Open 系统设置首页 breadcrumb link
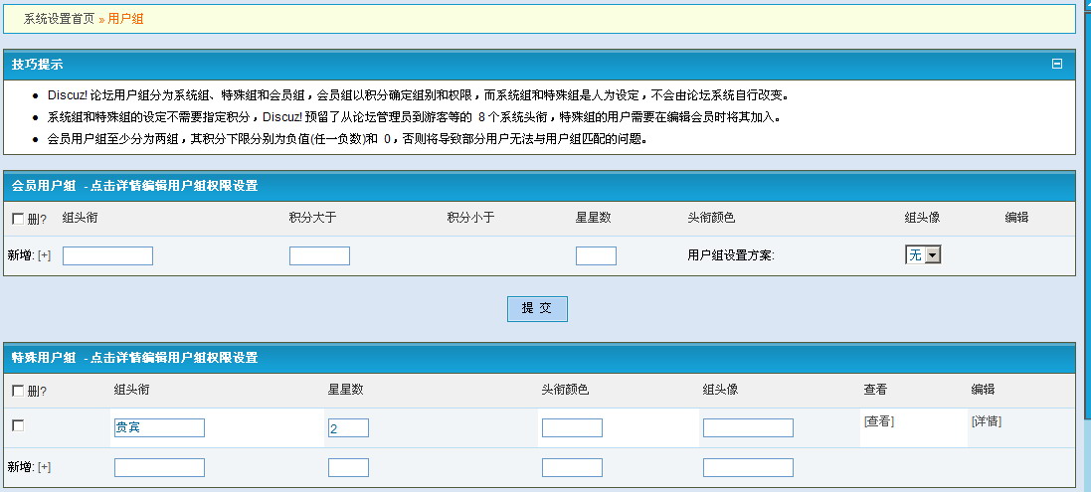 coord(59,19)
